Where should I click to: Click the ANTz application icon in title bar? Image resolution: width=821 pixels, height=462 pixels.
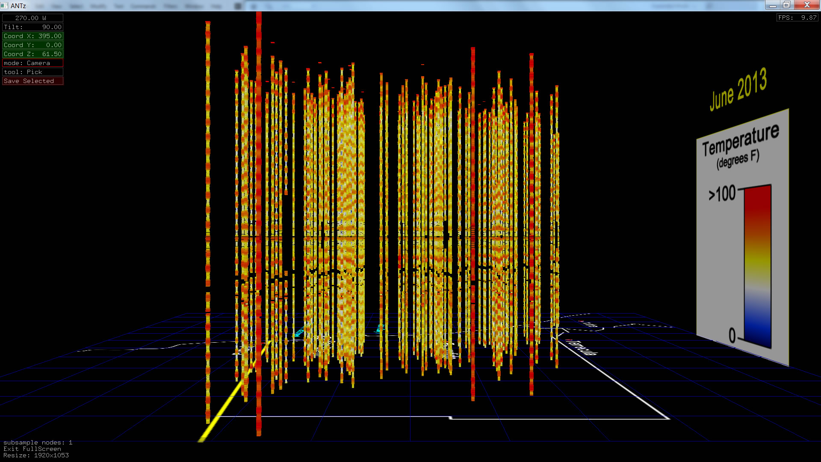tap(4, 6)
